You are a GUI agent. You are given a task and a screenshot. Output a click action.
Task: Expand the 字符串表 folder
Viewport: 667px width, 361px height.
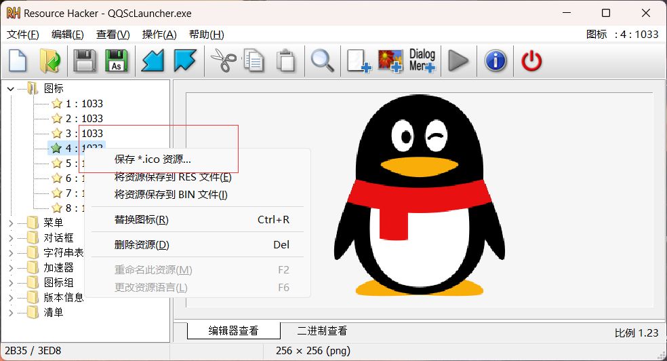[x=11, y=252]
